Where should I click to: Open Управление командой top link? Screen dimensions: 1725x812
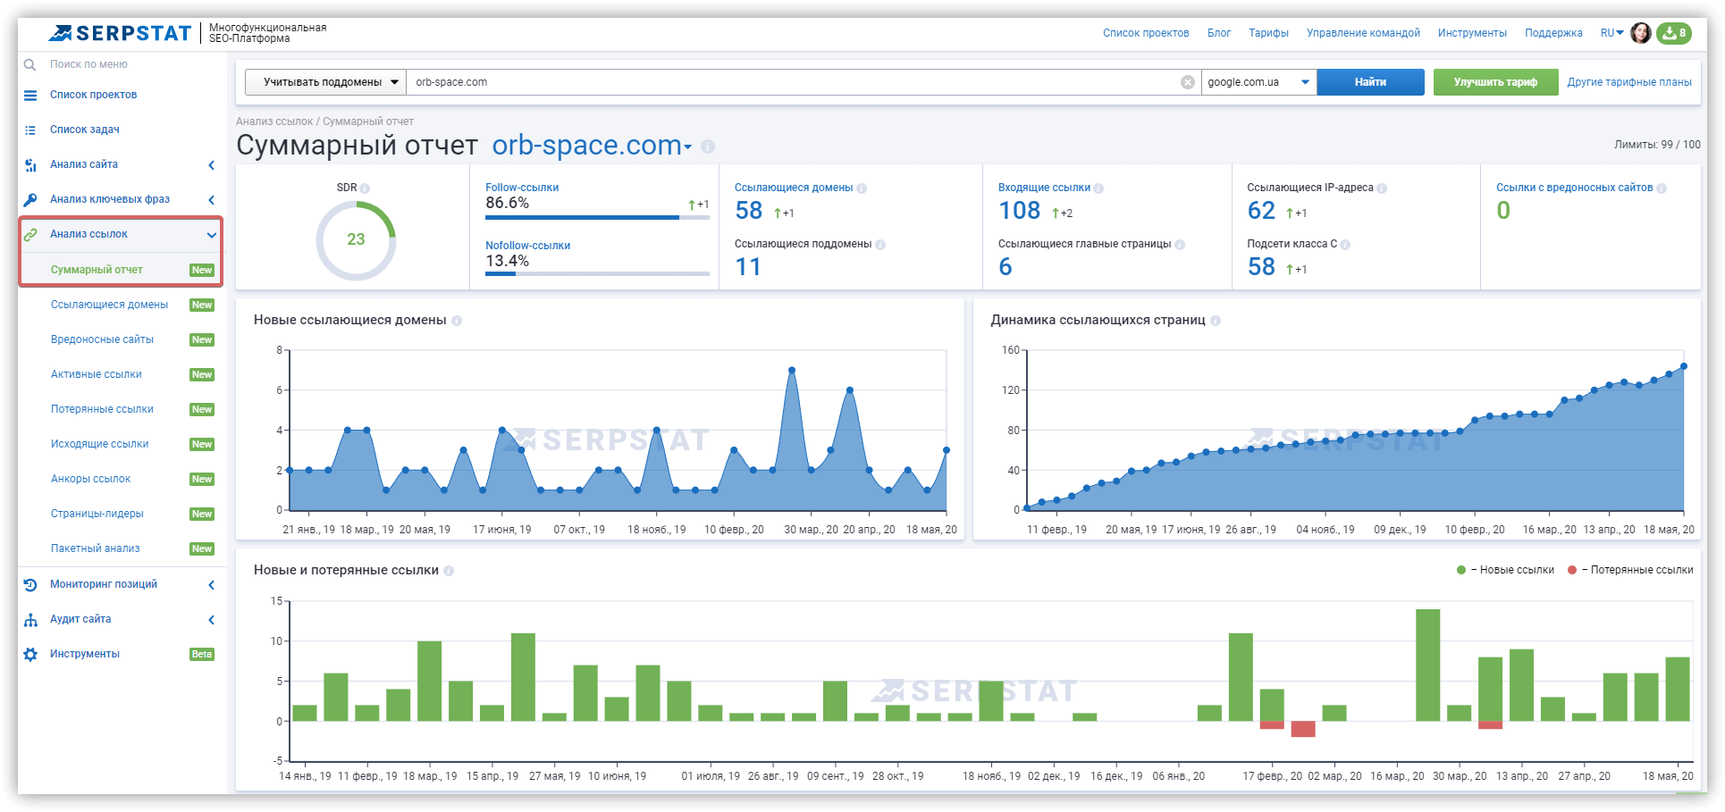[x=1363, y=33]
